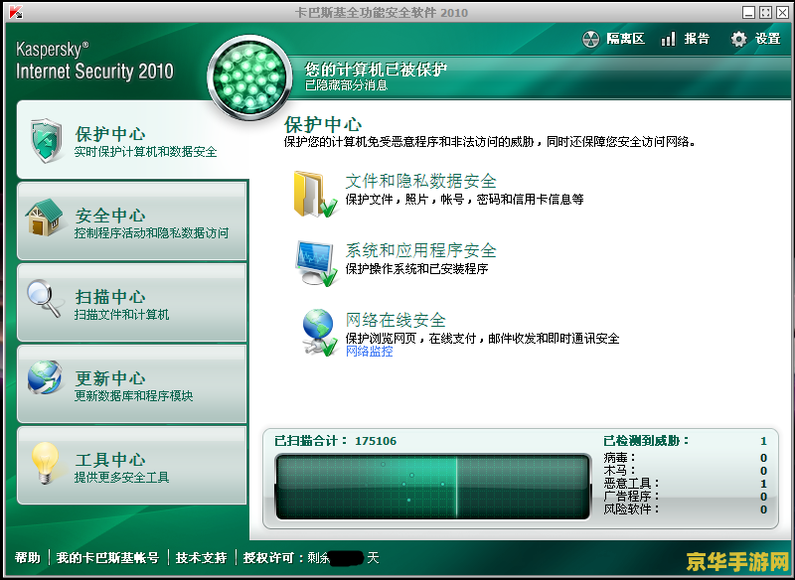Close the Kaspersky window
This screenshot has height=580, width=795.
tap(782, 12)
